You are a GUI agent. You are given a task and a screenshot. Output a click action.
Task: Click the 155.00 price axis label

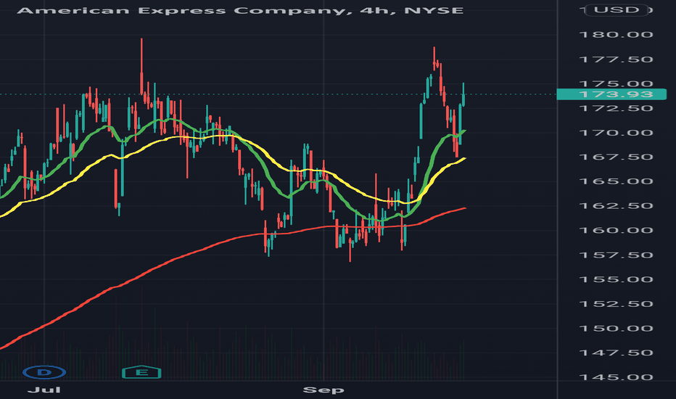point(616,279)
